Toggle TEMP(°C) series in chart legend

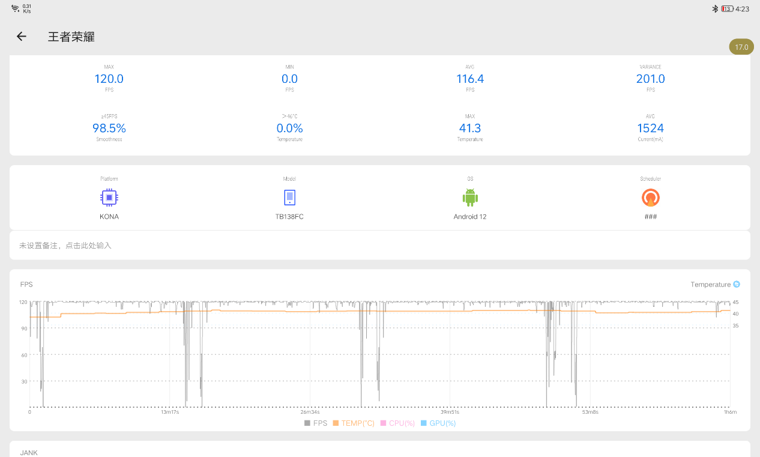[x=354, y=423]
